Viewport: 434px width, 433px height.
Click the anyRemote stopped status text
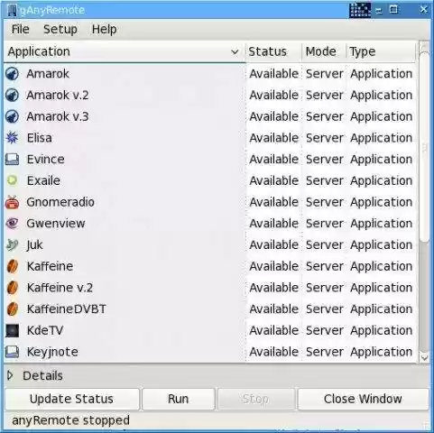(70, 420)
